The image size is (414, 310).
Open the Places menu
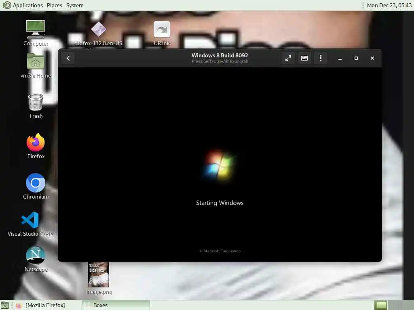55,5
